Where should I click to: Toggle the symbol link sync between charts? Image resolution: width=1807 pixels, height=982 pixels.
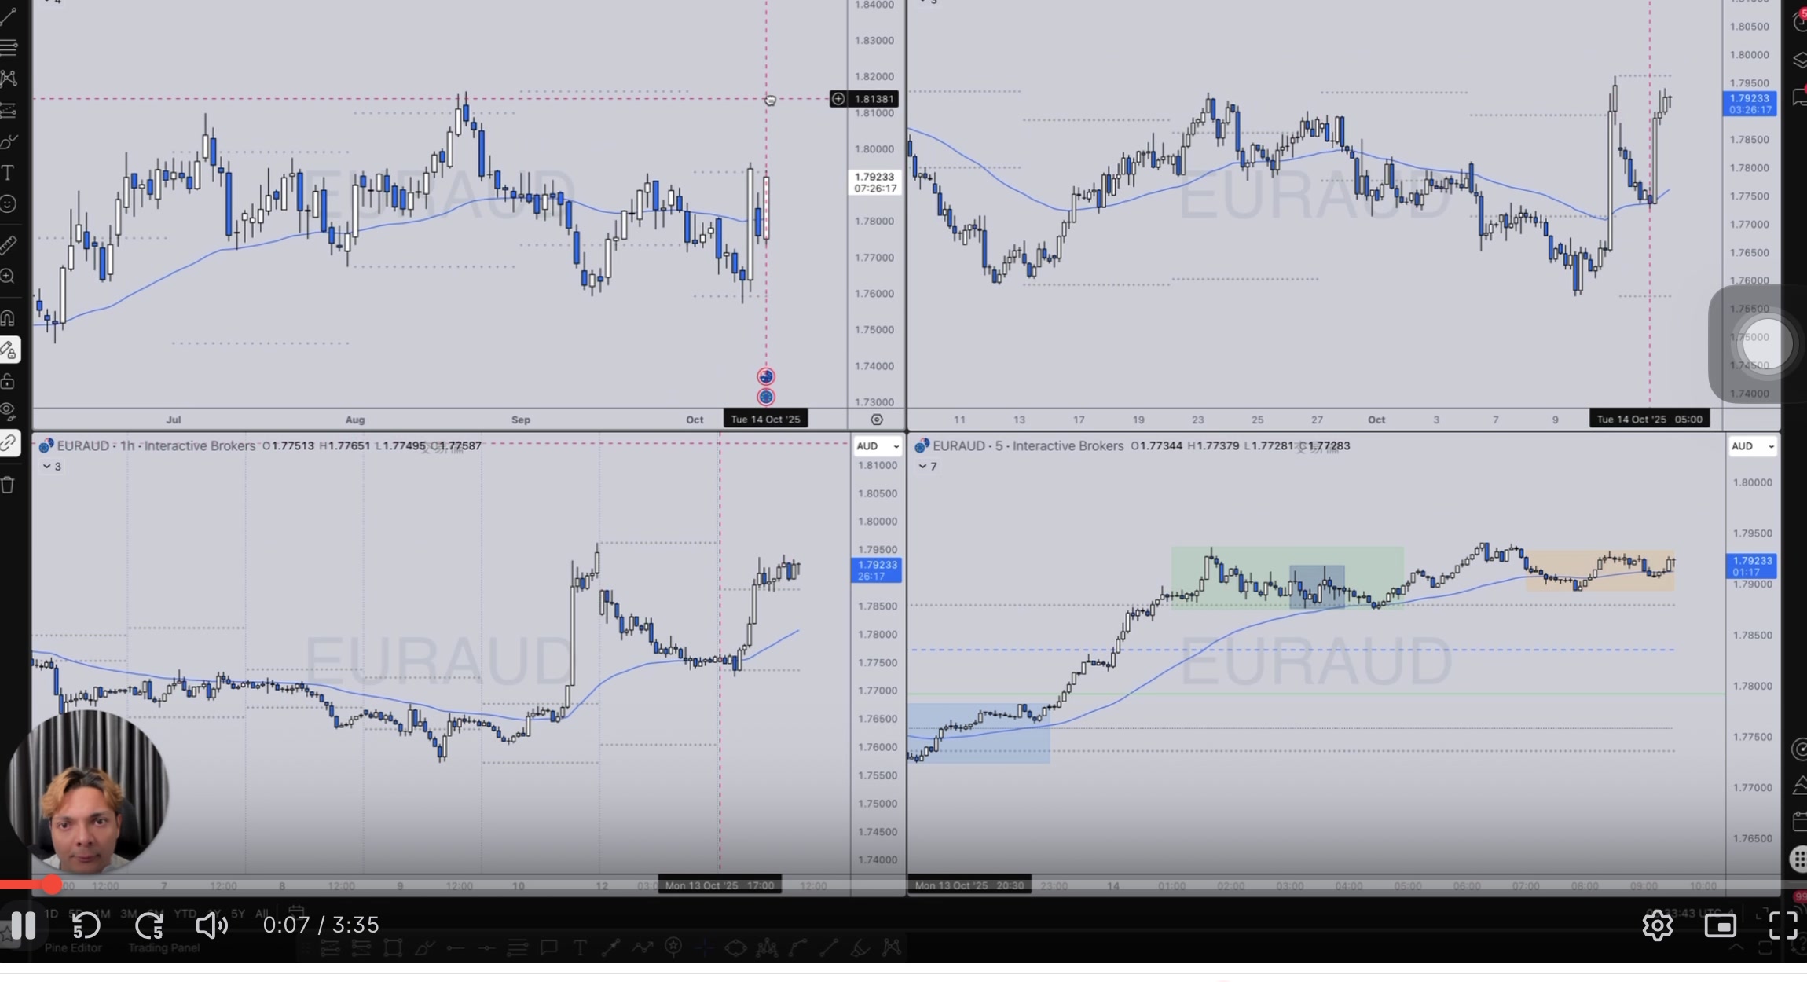tap(9, 442)
